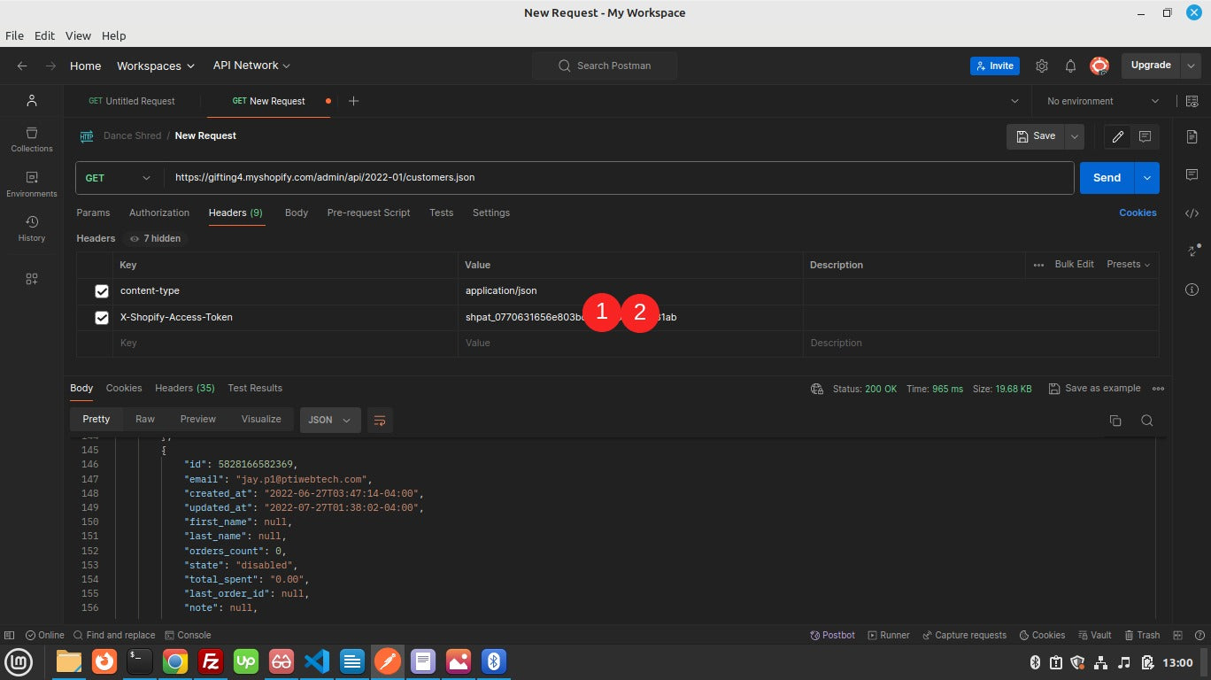Open the code snippet icon in right sidebar

[x=1192, y=213]
